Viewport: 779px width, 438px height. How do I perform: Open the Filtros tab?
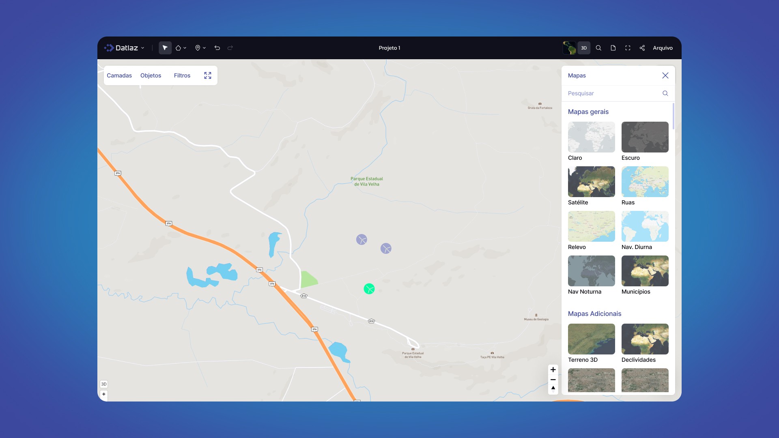click(182, 75)
